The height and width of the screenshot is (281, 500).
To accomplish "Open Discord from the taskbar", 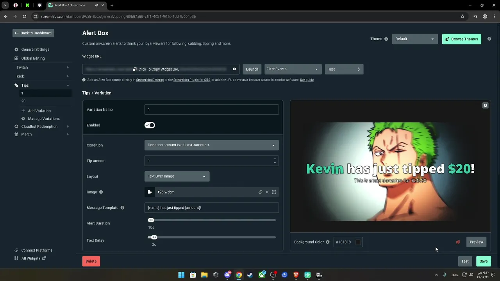I will 227,275.
